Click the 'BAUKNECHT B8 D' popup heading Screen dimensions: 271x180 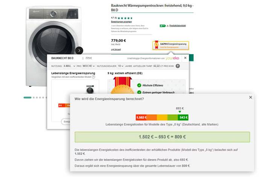tap(62, 58)
